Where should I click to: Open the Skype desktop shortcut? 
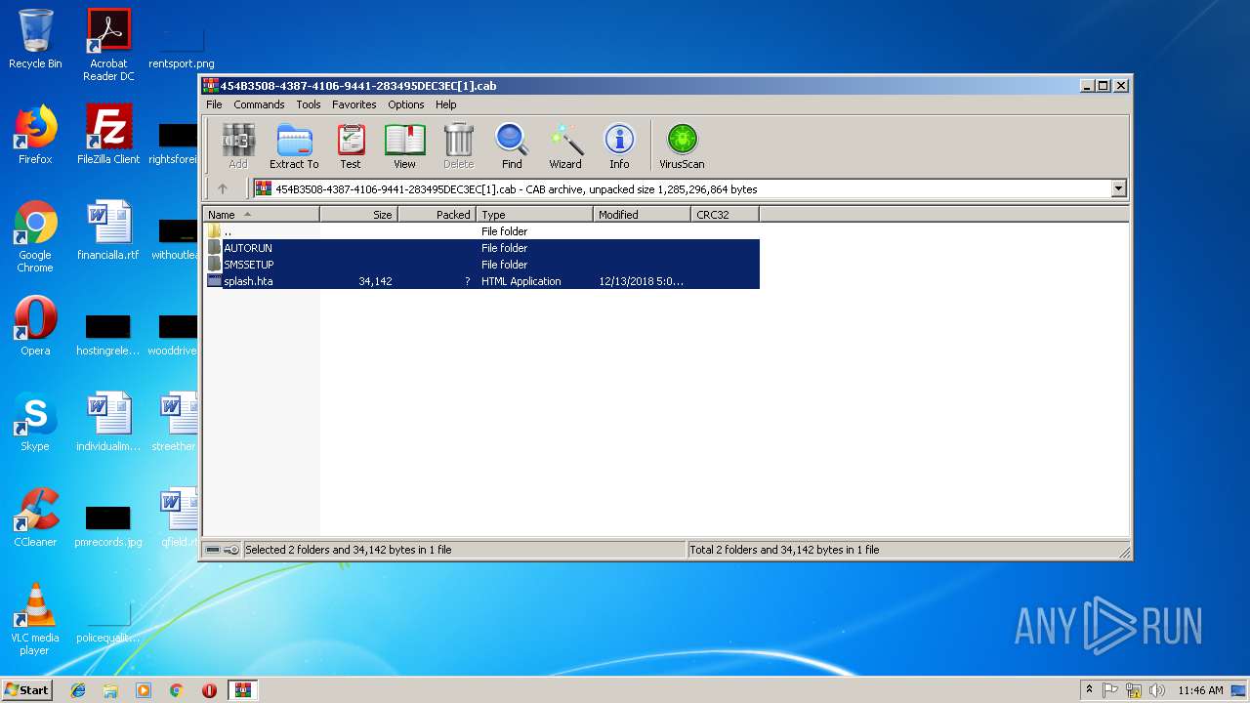point(35,422)
